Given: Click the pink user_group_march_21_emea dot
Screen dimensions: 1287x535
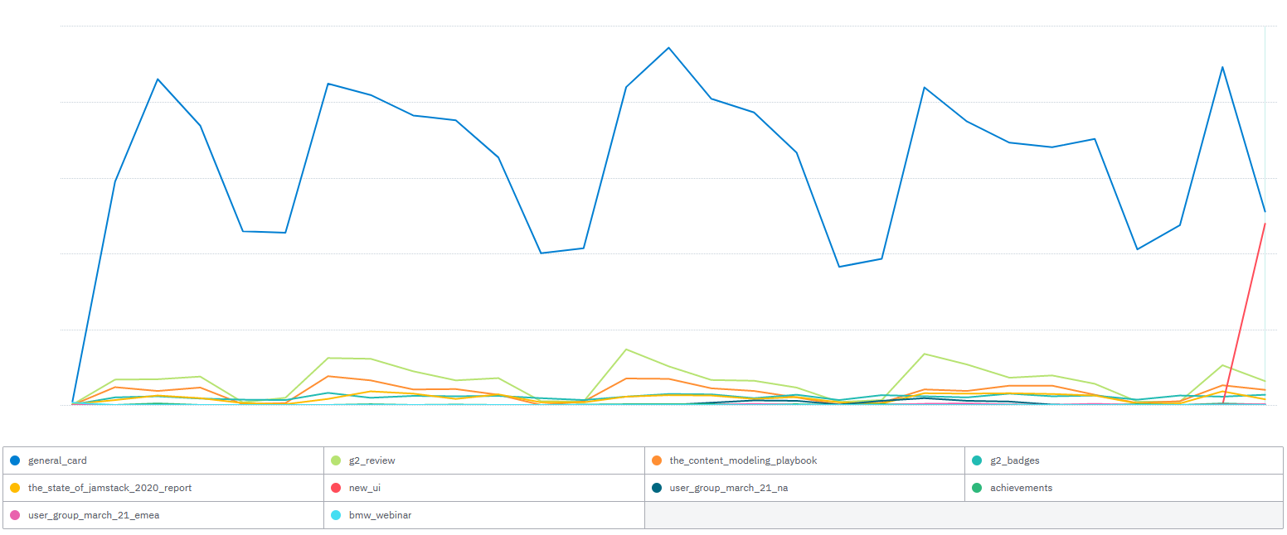Looking at the screenshot, I should pos(15,515).
